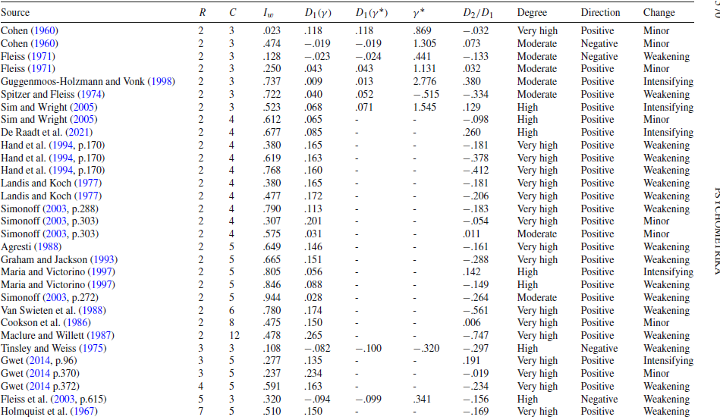
Task: Select Intensifying in the De Raadt et al. row
Action: pos(668,133)
